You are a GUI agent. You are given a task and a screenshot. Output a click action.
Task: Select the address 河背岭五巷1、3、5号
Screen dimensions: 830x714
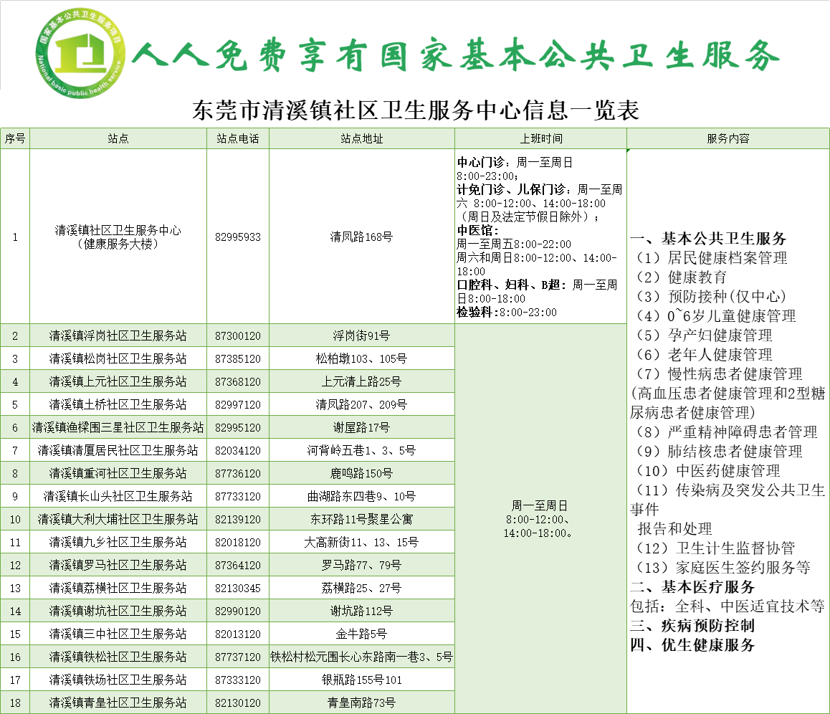(x=361, y=450)
